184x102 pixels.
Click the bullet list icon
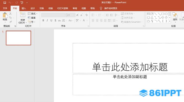click(x=93, y=15)
